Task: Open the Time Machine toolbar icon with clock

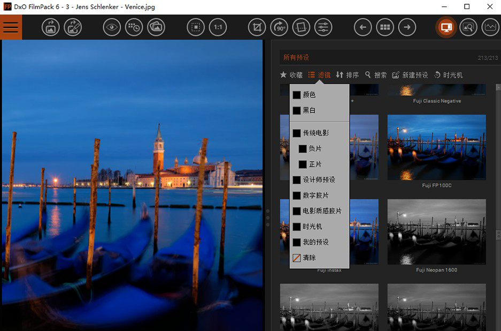Action: tap(134, 27)
